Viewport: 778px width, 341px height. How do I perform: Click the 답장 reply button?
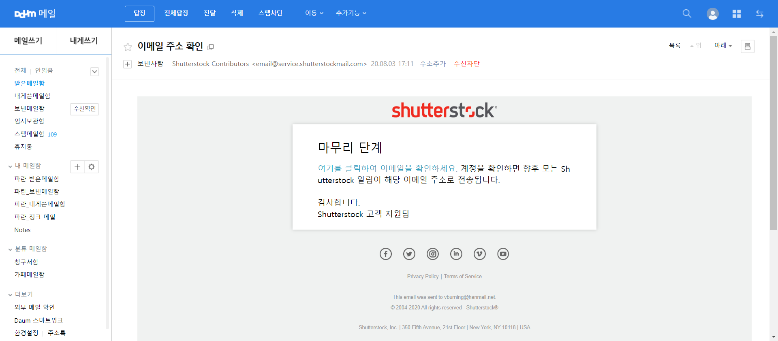click(139, 13)
